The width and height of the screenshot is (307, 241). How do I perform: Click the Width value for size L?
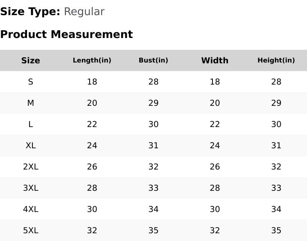215,124
